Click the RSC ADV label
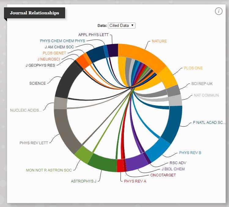Viewport: 229px width, 207px height. point(178,163)
